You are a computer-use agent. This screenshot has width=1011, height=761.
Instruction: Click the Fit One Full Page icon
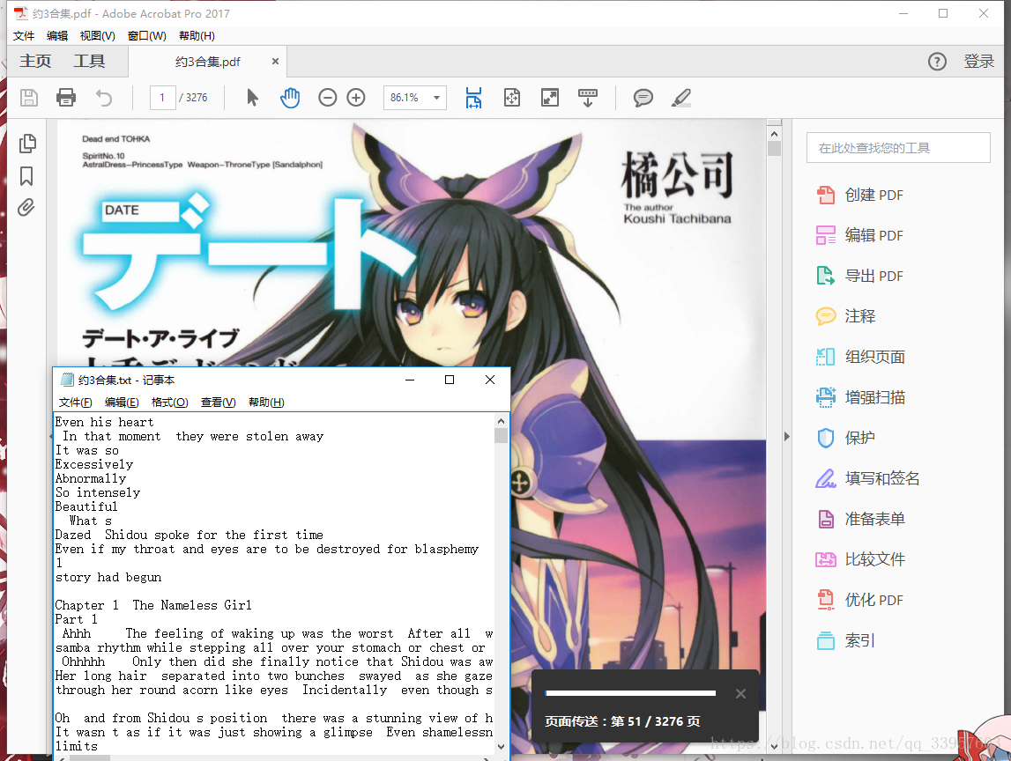coord(512,98)
